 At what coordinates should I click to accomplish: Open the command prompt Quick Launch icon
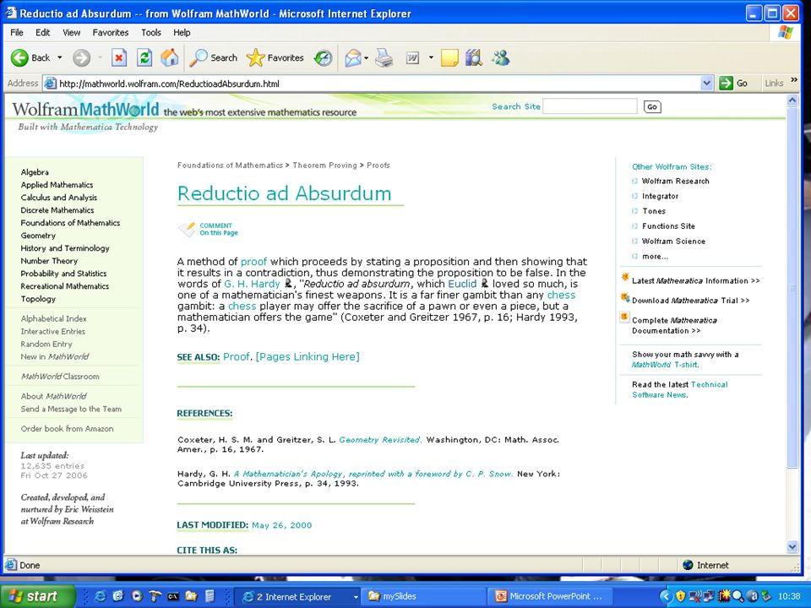tap(173, 596)
